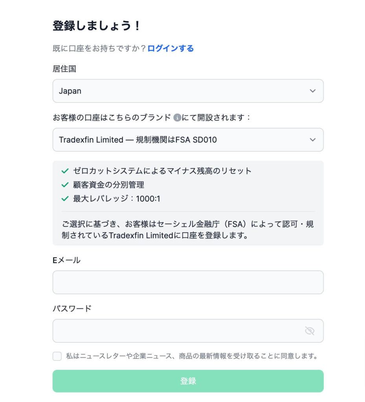Click the checkmark beside 最大レバレッジ：1000:1
The width and height of the screenshot is (365, 402).
point(64,199)
